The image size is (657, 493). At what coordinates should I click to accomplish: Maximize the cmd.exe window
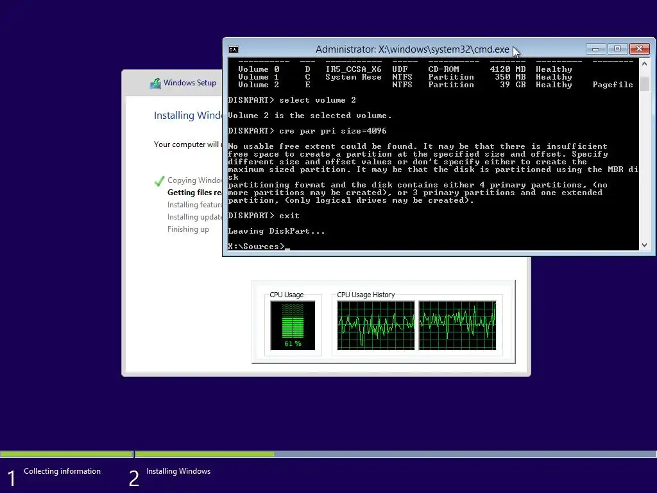pyautogui.click(x=617, y=49)
